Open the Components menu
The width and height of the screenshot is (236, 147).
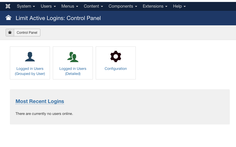[x=123, y=6]
